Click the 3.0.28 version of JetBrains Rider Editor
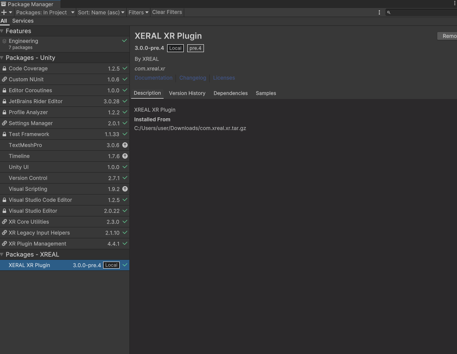The image size is (457, 354). (112, 101)
